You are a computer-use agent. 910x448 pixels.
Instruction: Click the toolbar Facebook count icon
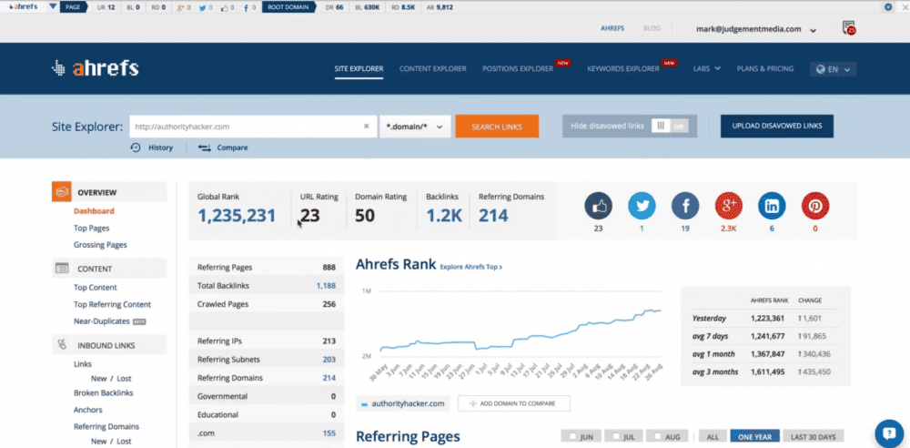(x=246, y=7)
